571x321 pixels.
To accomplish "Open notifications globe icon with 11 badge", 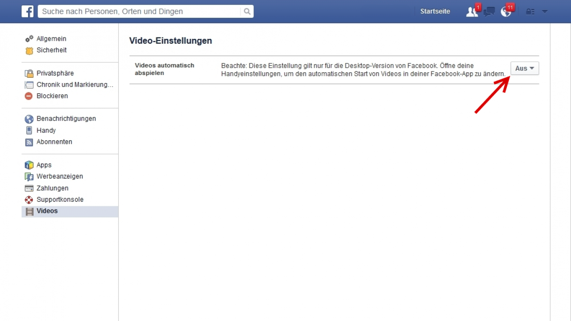I will (506, 12).
